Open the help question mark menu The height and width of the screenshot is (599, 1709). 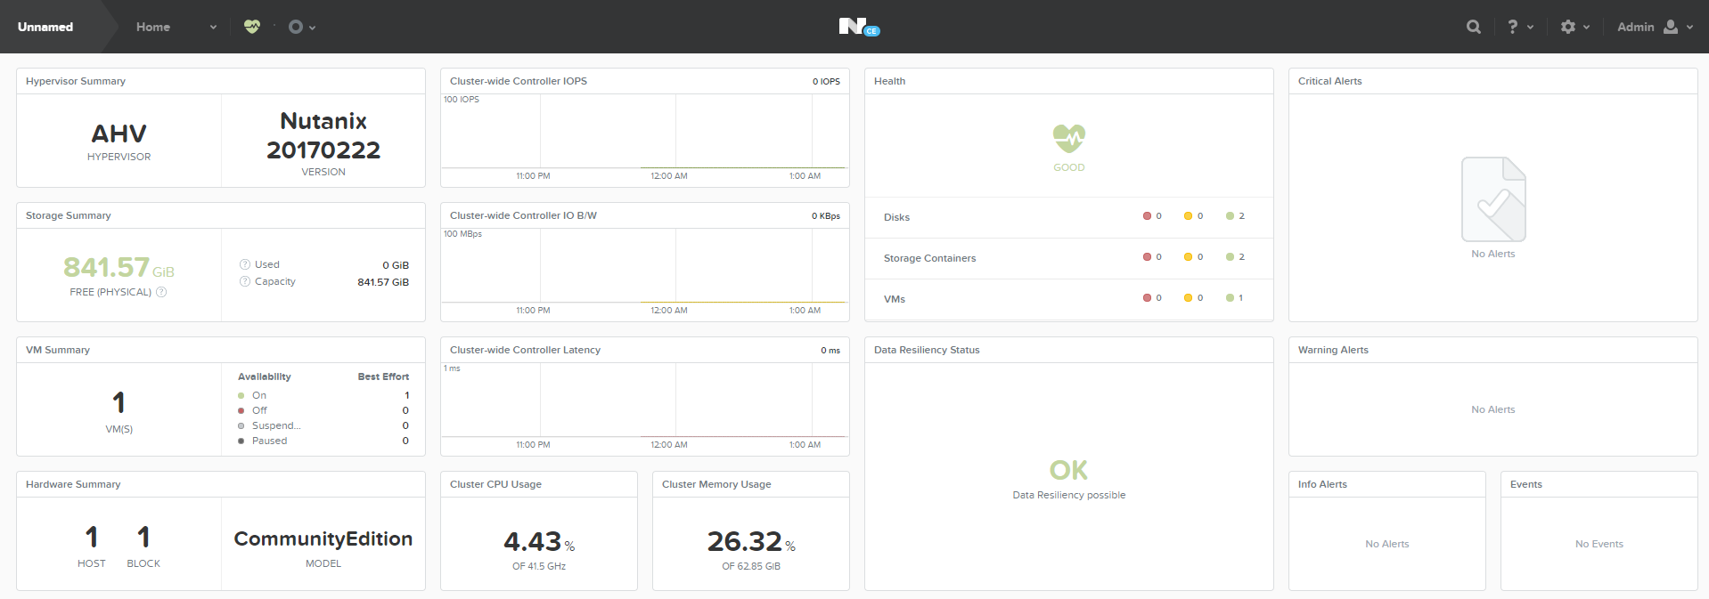pos(1512,27)
